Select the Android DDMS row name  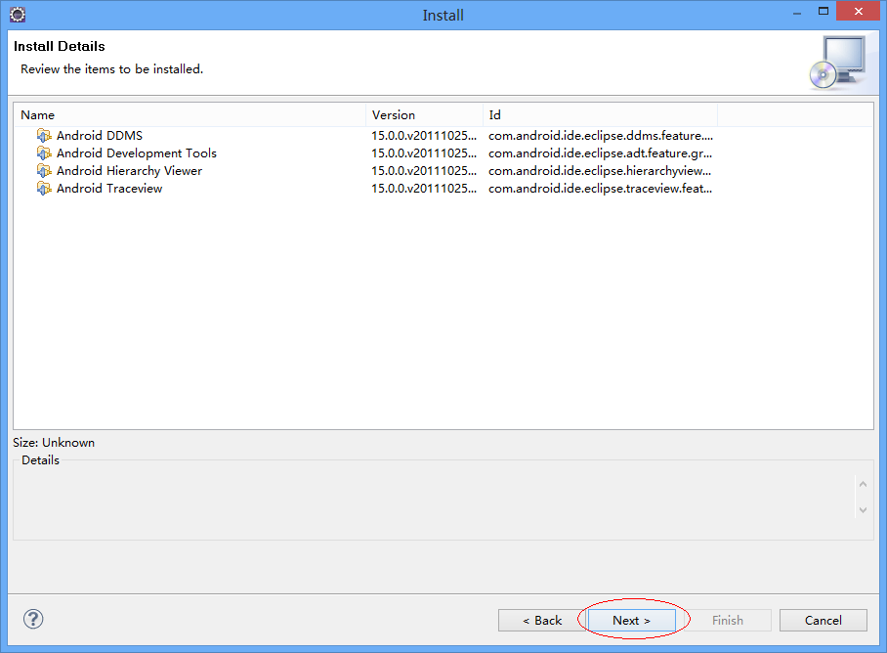100,136
